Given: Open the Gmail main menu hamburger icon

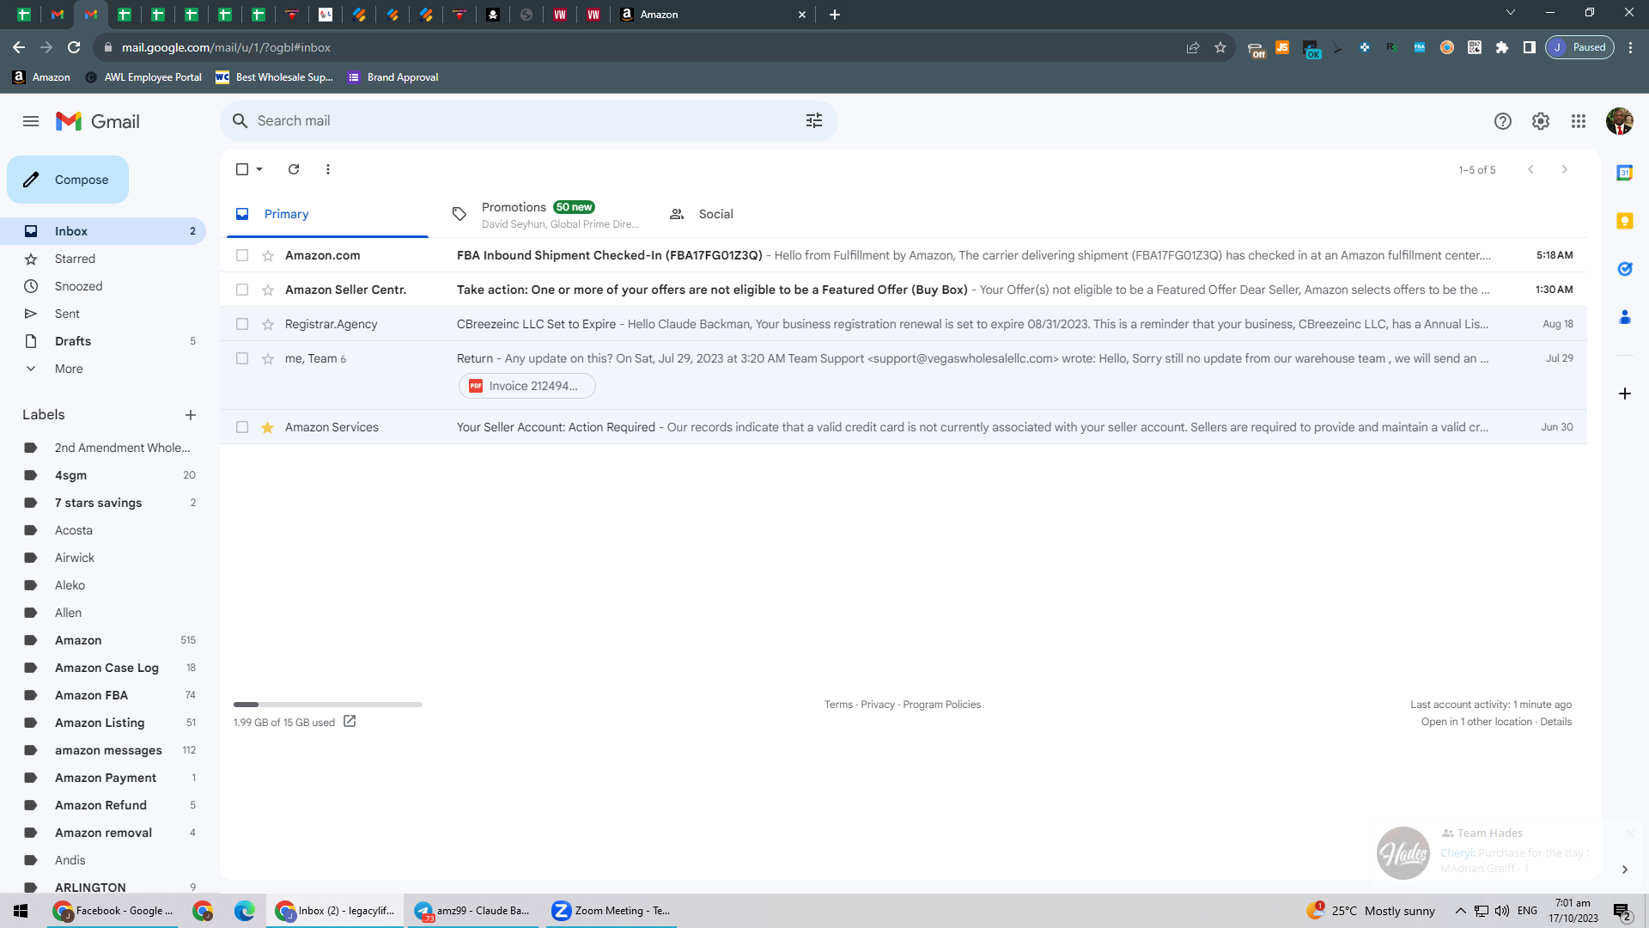Looking at the screenshot, I should click(31, 121).
